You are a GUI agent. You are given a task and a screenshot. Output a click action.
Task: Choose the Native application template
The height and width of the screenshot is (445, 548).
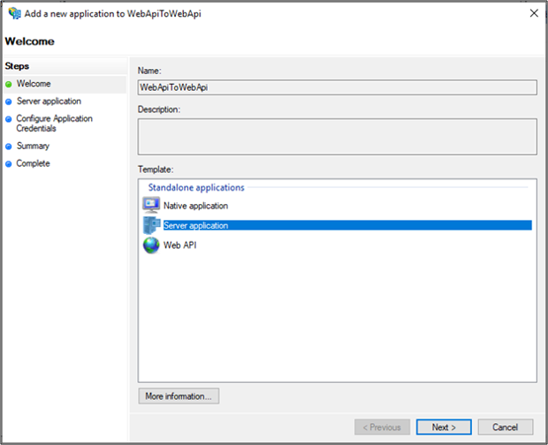click(x=195, y=206)
